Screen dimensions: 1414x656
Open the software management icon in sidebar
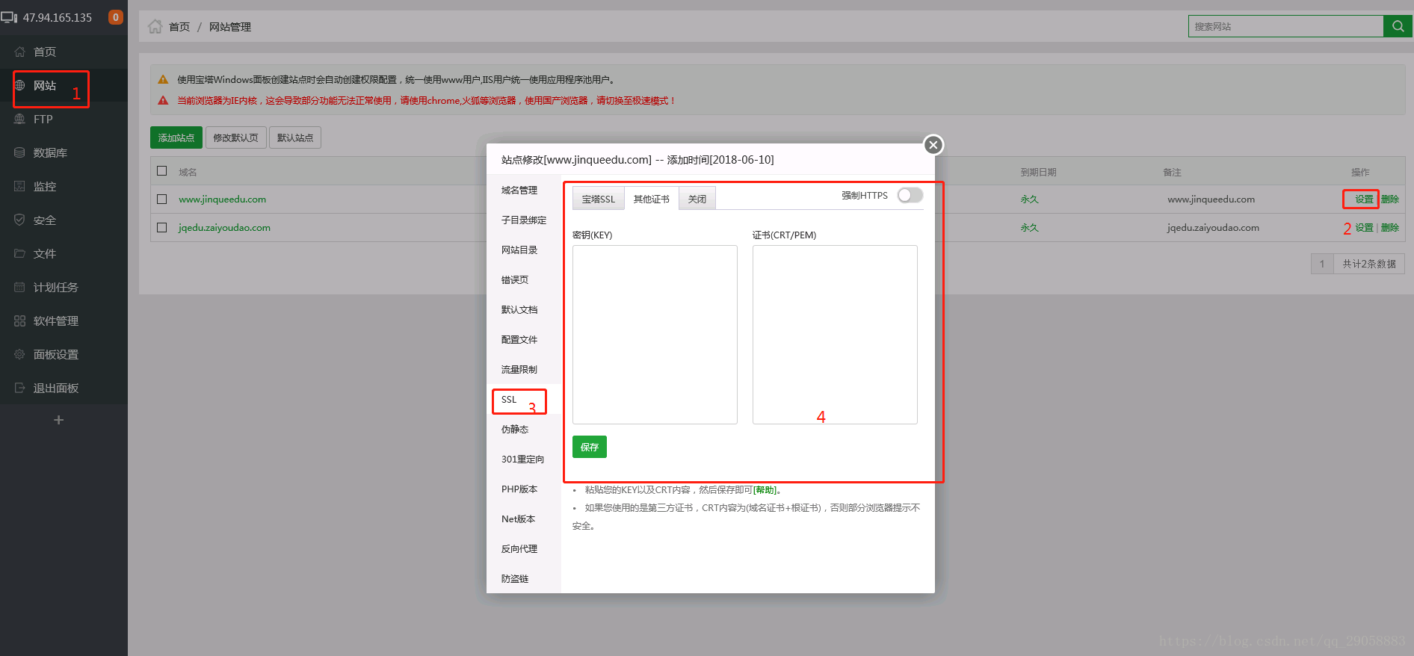(x=20, y=321)
